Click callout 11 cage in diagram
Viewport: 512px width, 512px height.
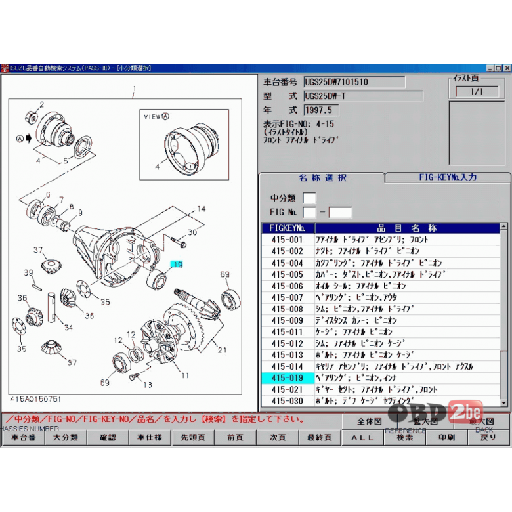185,375
